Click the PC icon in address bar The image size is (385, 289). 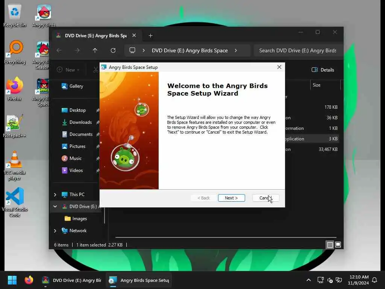point(132,50)
